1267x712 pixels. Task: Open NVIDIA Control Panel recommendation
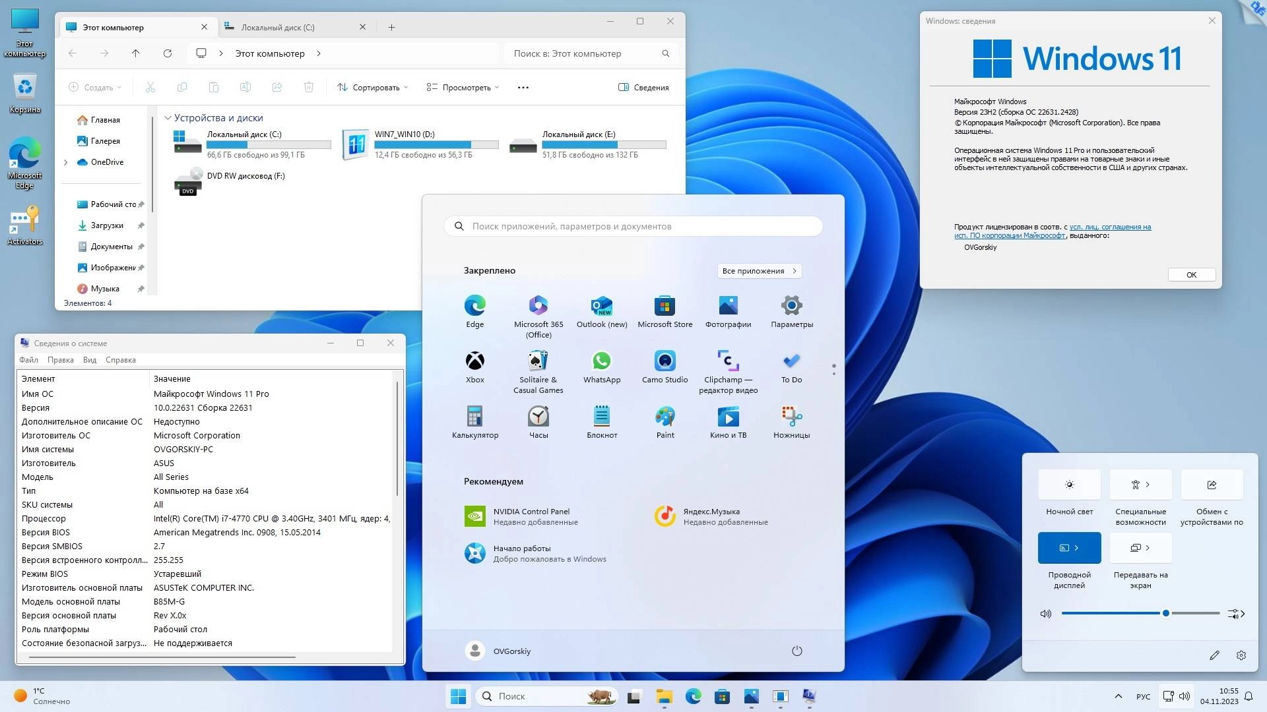pyautogui.click(x=521, y=516)
